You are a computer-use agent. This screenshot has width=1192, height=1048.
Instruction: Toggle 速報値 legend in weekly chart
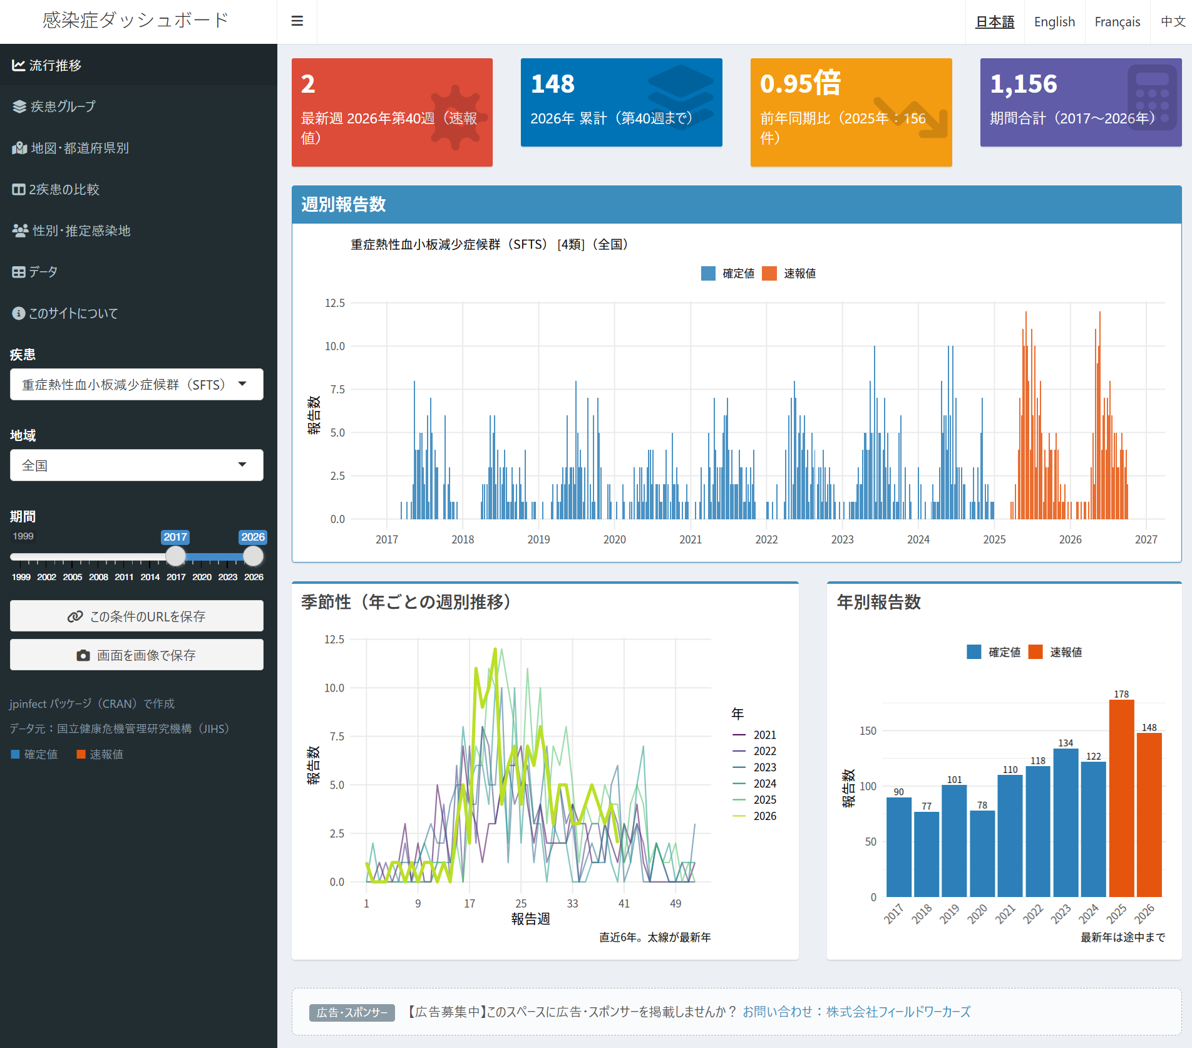(x=789, y=274)
